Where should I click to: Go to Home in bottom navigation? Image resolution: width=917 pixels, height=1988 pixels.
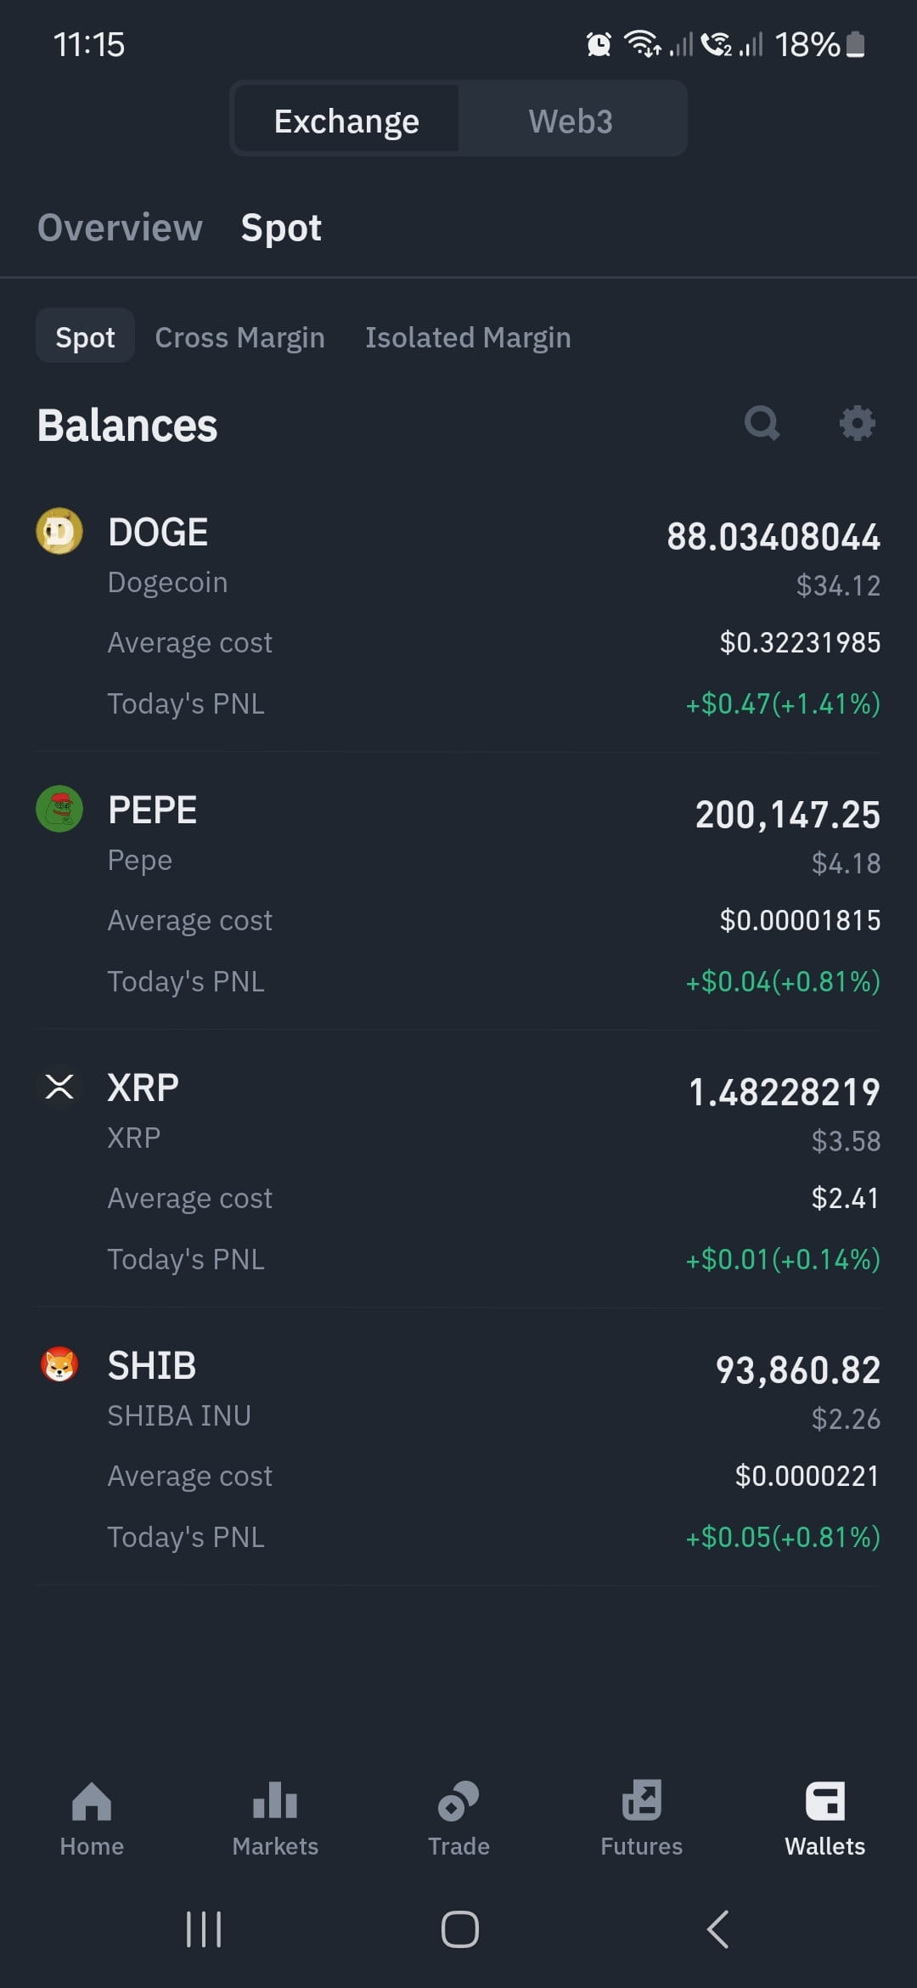click(92, 1818)
